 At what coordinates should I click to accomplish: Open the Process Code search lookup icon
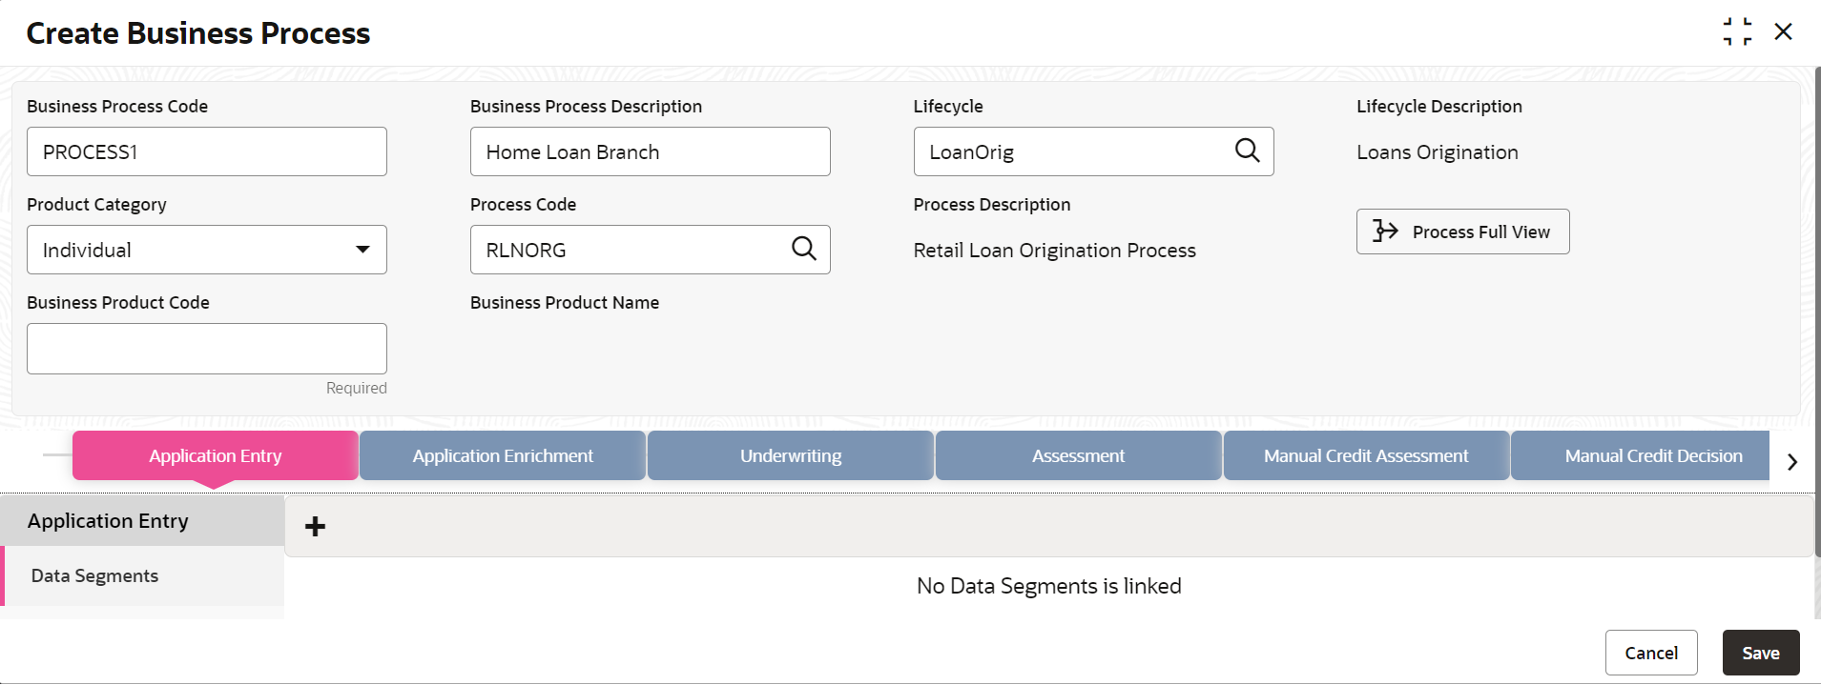(804, 249)
